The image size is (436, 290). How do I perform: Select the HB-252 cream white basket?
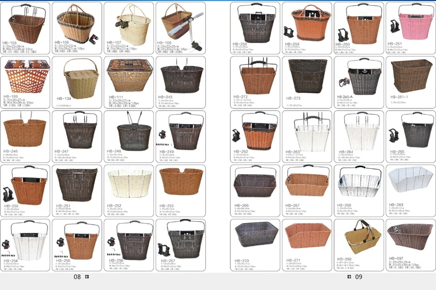[x=129, y=183]
